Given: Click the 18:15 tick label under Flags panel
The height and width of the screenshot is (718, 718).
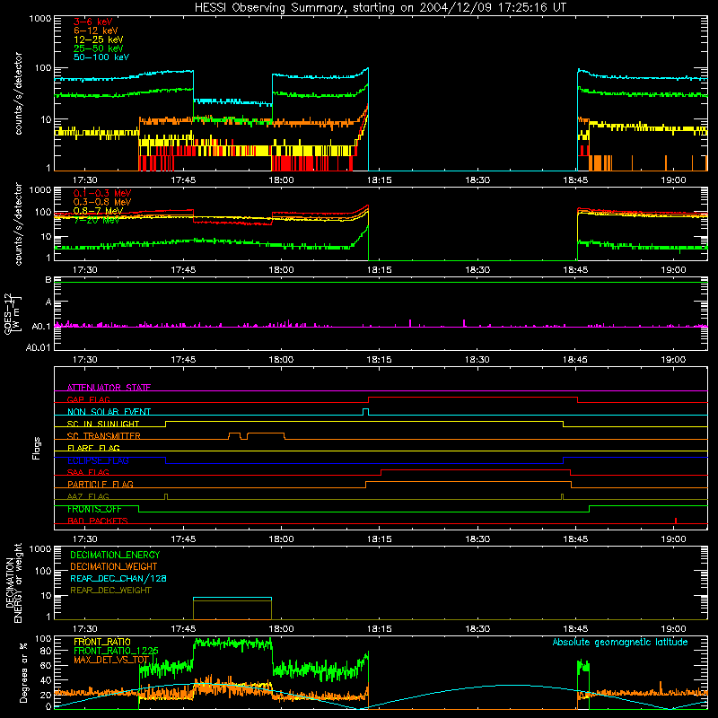Looking at the screenshot, I should 379,539.
